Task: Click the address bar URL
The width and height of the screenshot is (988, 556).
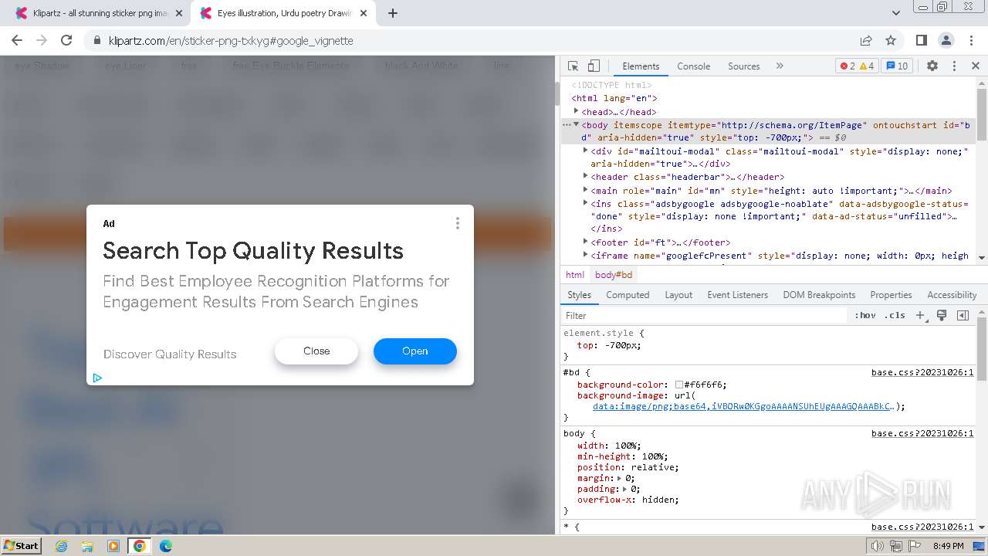Action: (x=231, y=41)
